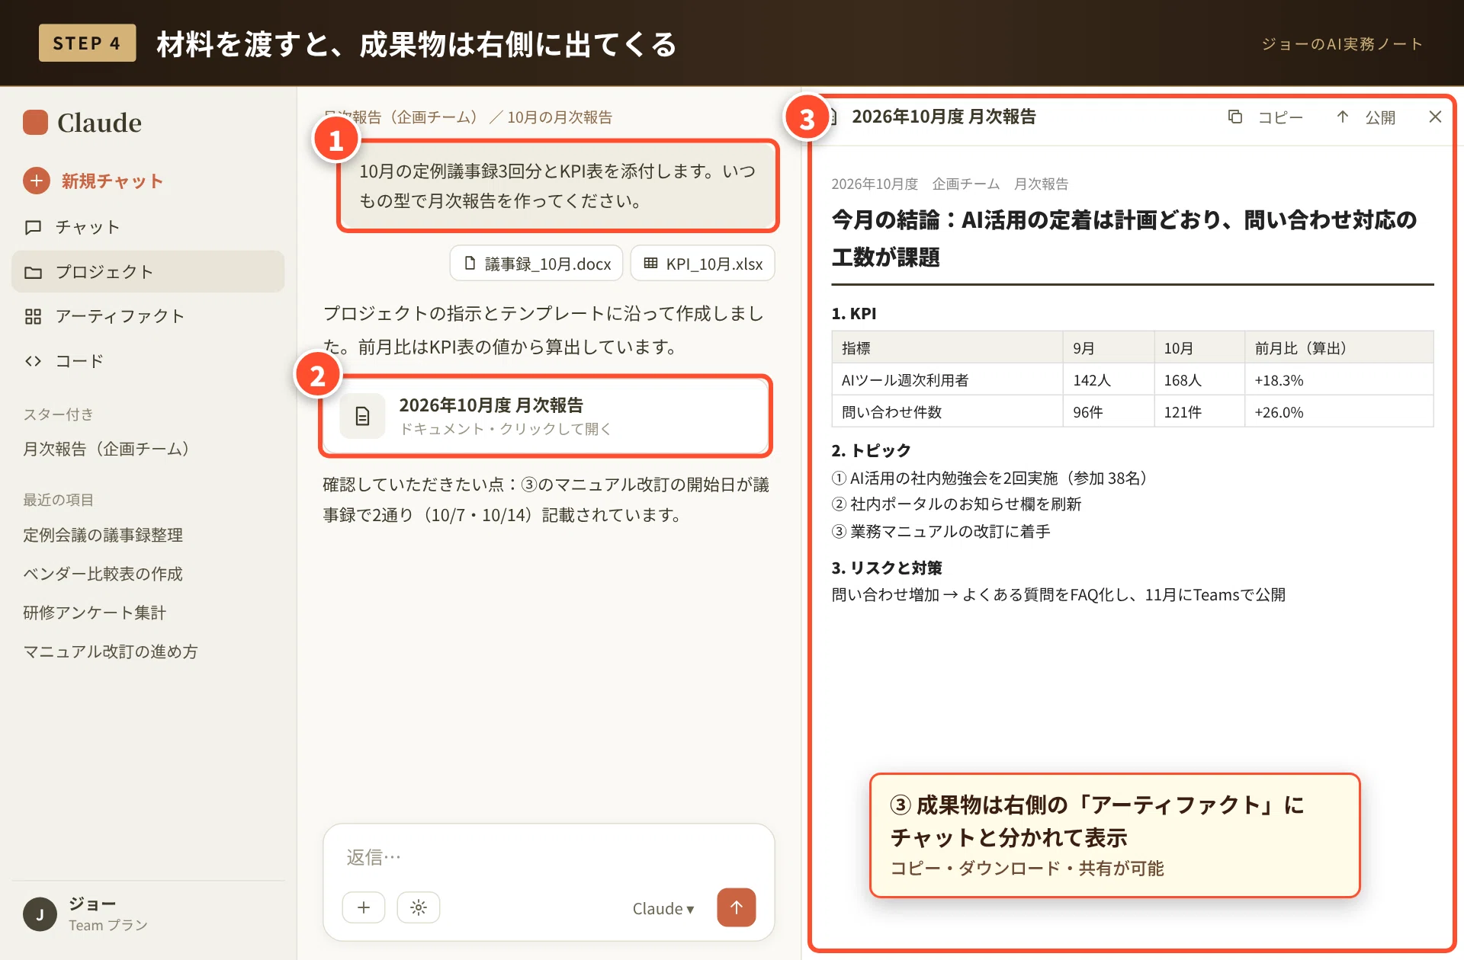Screen dimensions: 1464x960
Task: Click breadcrumb 10月の月次報告
Action: coord(560,117)
